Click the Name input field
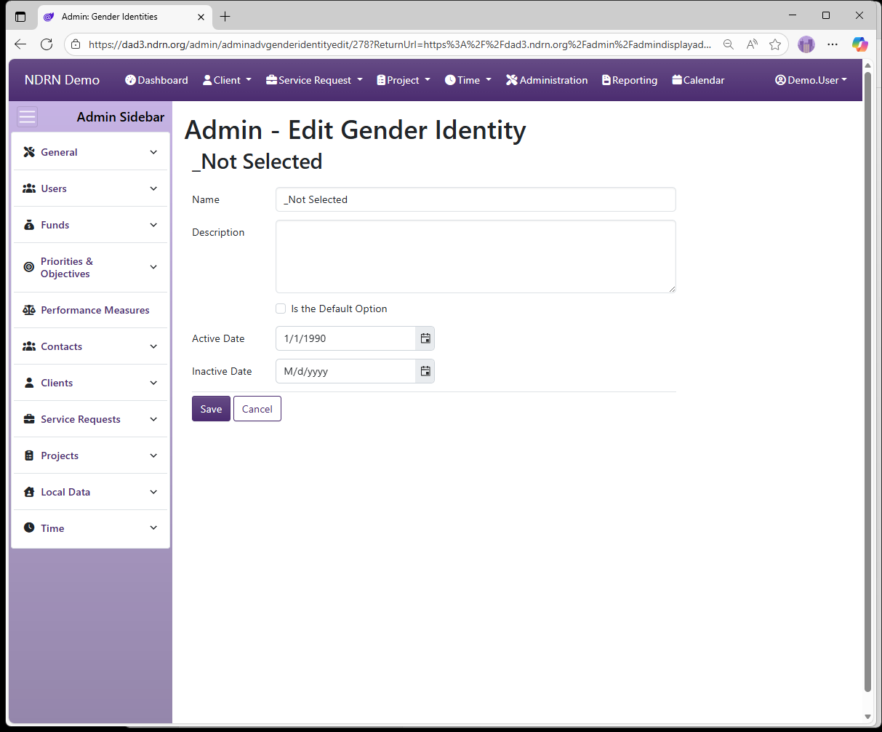The width and height of the screenshot is (882, 732). 476,199
